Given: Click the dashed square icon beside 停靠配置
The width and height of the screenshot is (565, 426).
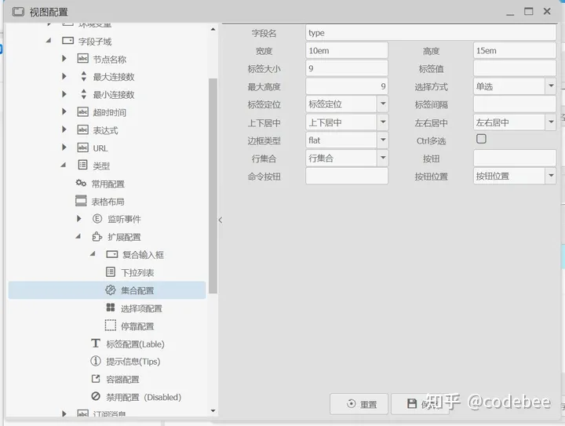Looking at the screenshot, I should pos(111,326).
